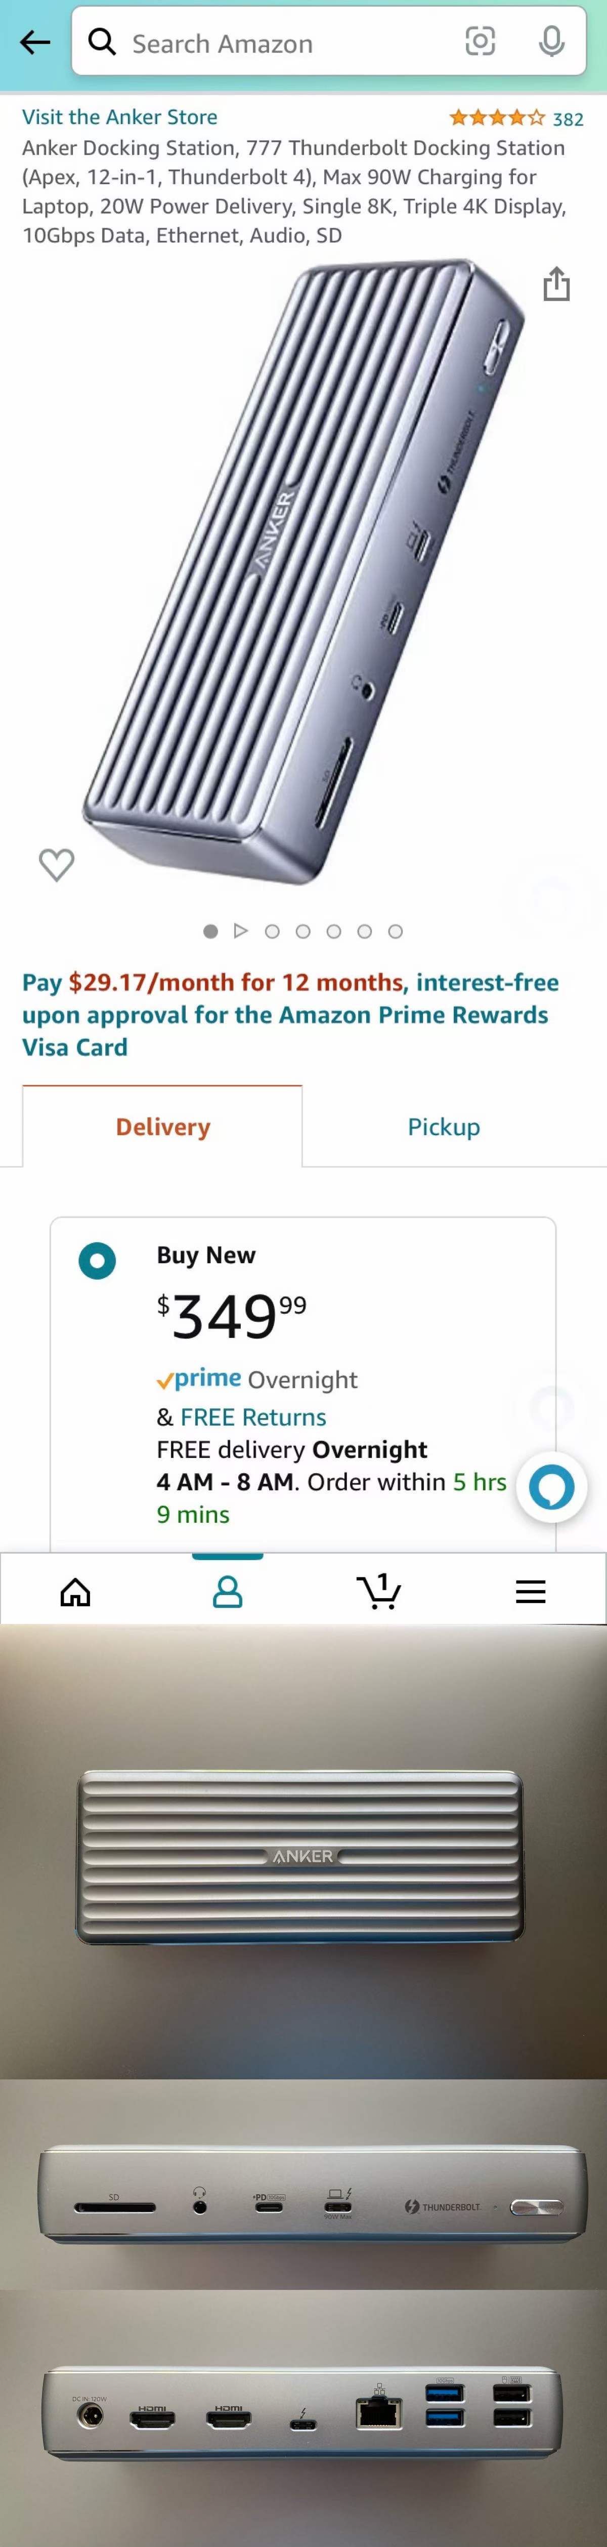Select the Buy New radio button

coord(97,1261)
